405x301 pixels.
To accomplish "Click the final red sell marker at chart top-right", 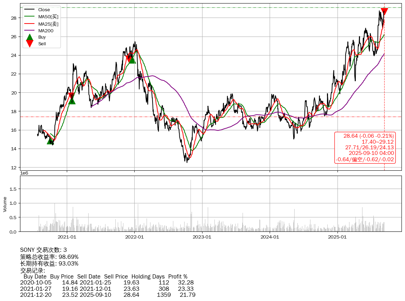I will click(x=384, y=11).
